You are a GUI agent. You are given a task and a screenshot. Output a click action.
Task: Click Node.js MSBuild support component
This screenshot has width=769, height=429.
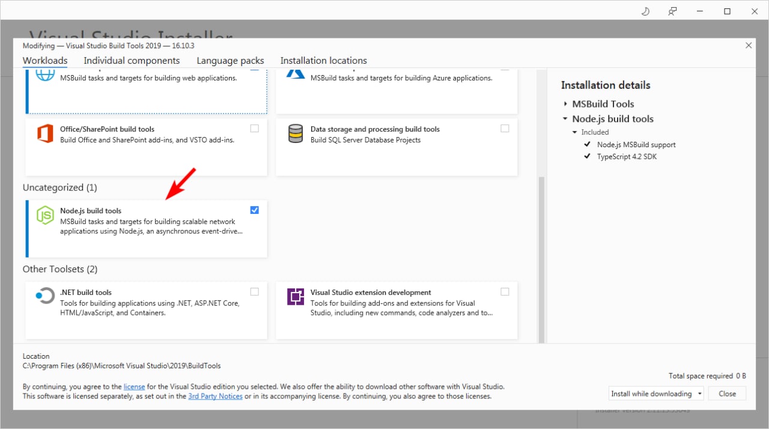[636, 145]
